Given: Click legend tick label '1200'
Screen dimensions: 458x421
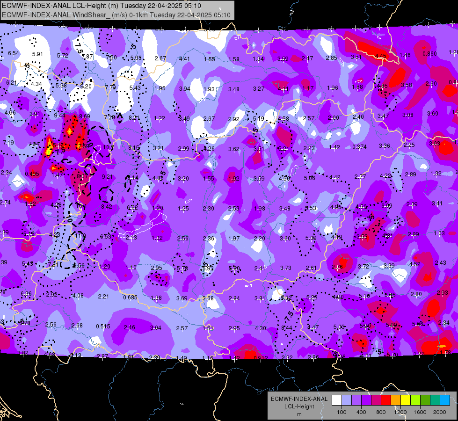Looking at the screenshot, I should [400, 412].
